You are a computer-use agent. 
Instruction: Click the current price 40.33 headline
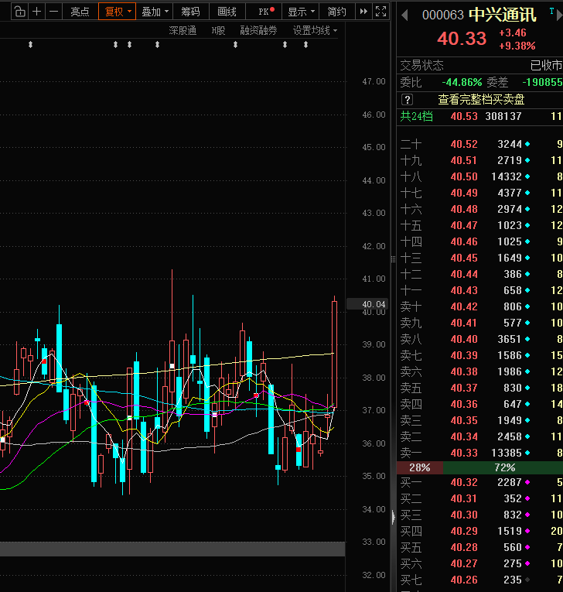click(x=462, y=39)
